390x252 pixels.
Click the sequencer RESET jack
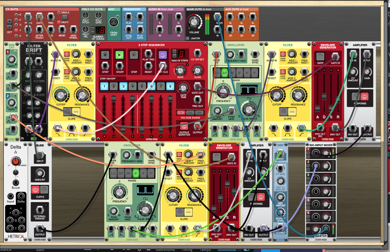148,66
